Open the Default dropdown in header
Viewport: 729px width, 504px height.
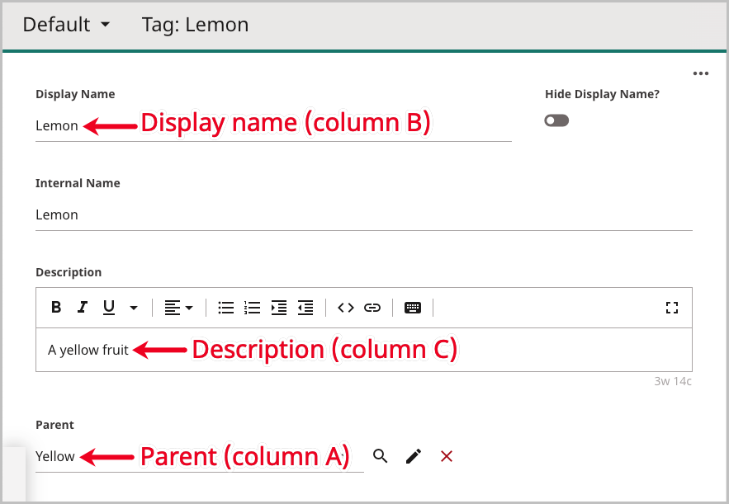67,25
